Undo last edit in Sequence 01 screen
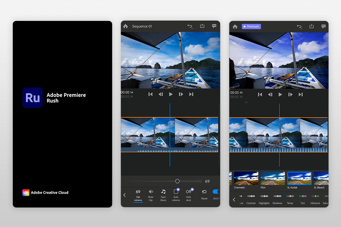 coord(190,26)
